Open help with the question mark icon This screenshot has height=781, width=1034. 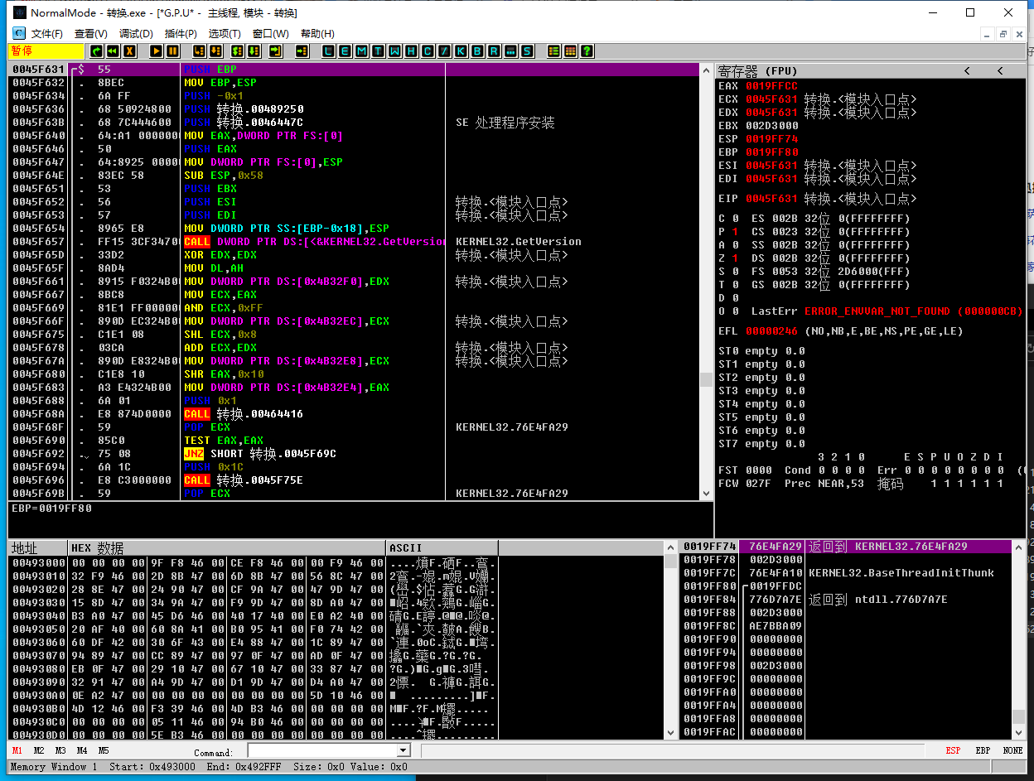tap(587, 51)
